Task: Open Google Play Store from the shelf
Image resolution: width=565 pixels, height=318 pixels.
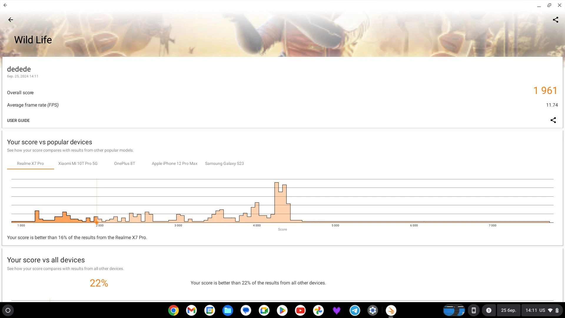Action: tap(282, 310)
